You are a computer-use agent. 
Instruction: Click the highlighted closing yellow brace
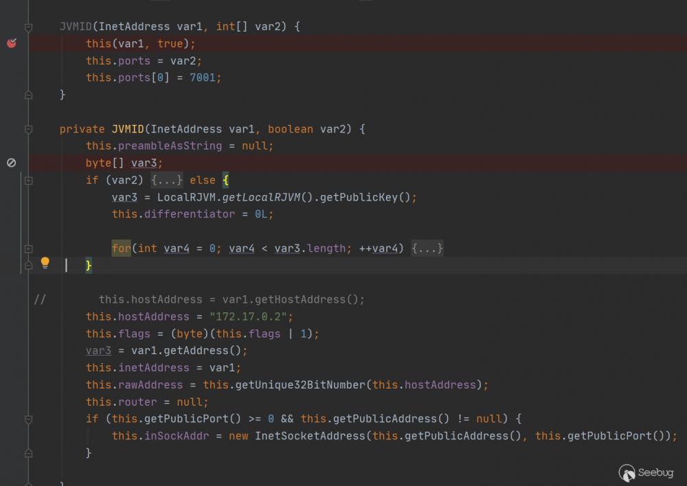(89, 266)
